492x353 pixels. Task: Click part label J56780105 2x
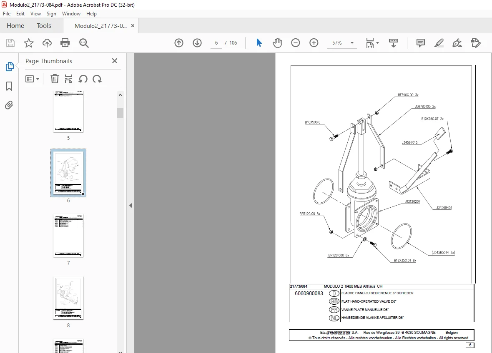pos(425,107)
